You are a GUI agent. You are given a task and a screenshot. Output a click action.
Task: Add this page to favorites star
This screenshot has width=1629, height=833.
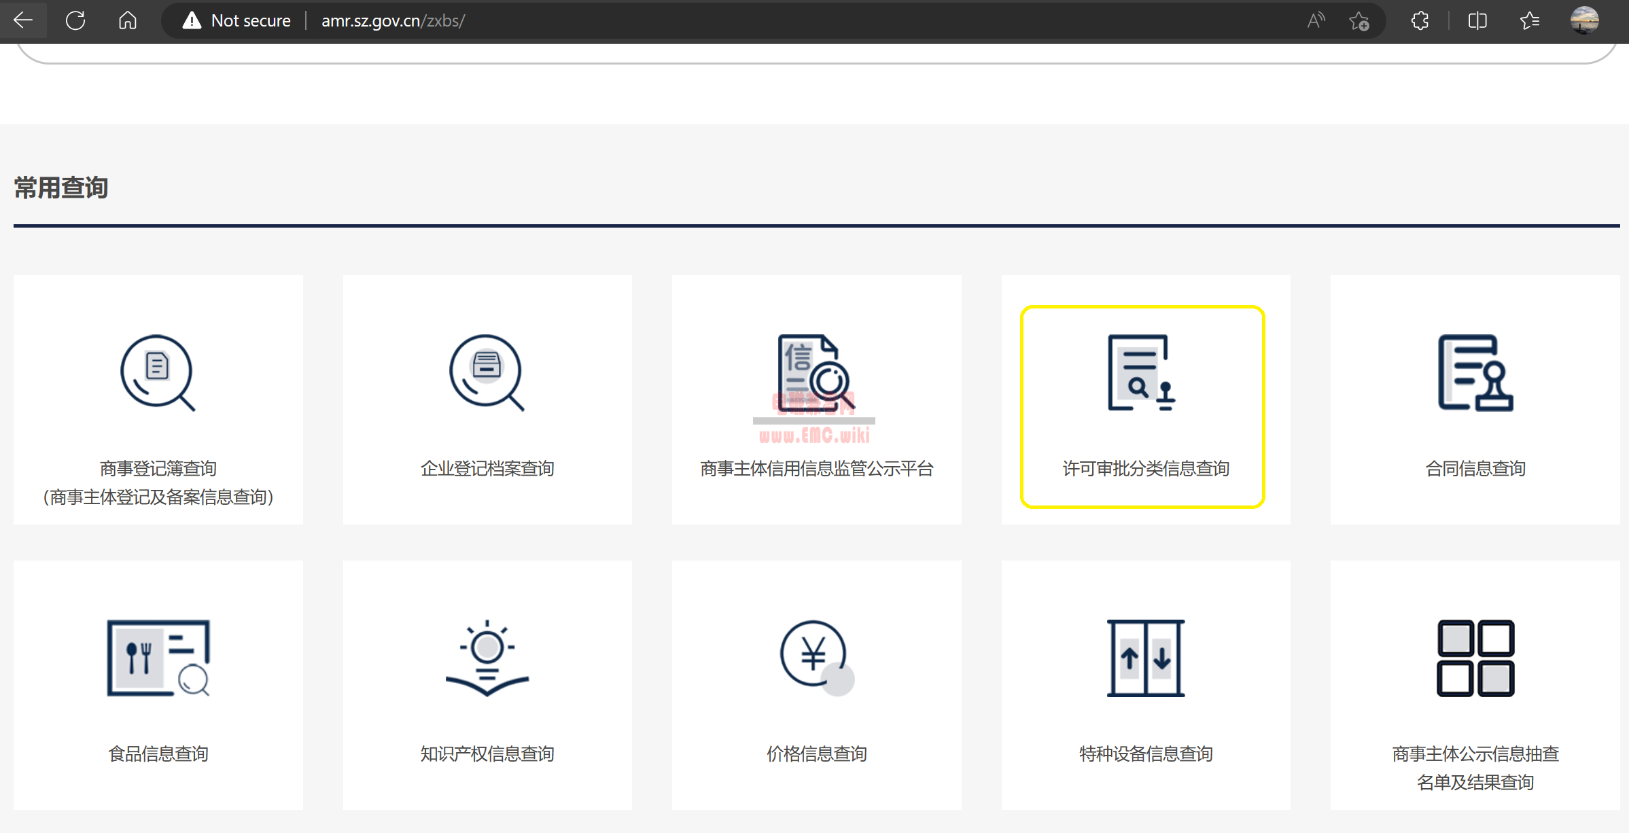click(1359, 20)
